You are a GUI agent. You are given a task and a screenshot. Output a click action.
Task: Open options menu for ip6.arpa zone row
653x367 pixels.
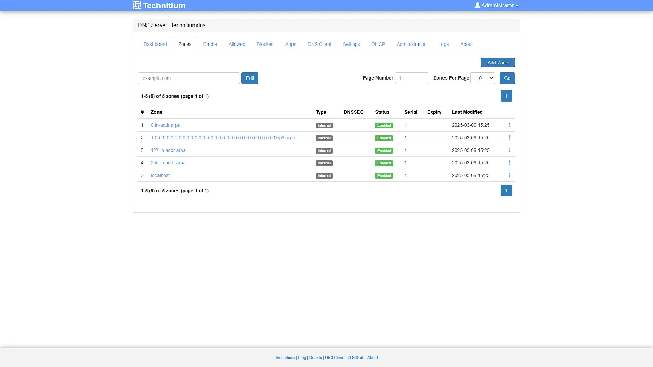pyautogui.click(x=509, y=138)
